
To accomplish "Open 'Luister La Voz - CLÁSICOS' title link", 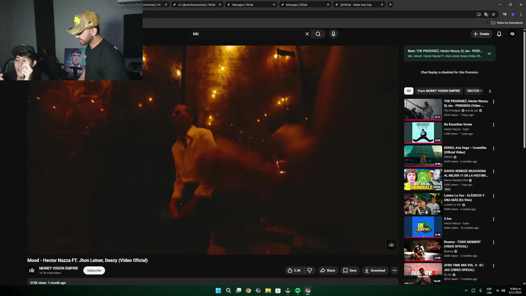I will tap(464, 198).
